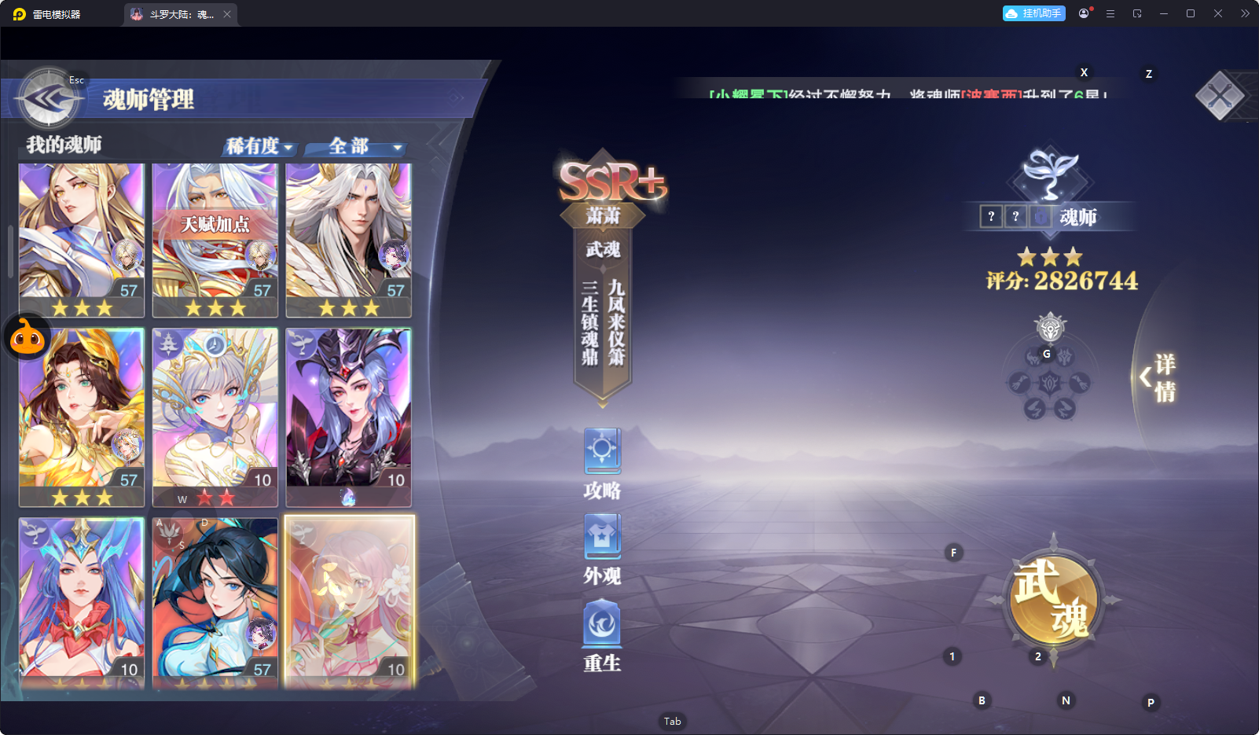Click the 魂师 class label
Image resolution: width=1259 pixels, height=735 pixels.
(x=1077, y=217)
